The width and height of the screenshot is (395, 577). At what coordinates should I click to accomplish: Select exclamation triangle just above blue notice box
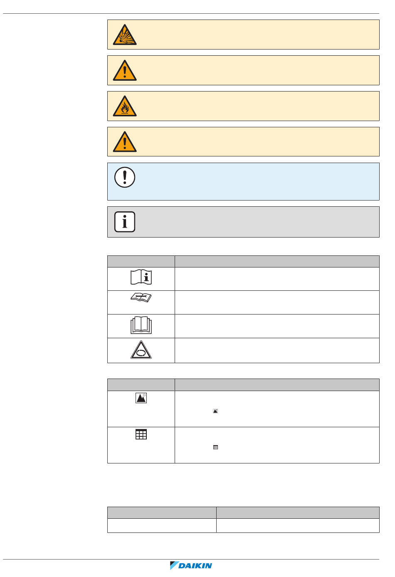coord(125,142)
